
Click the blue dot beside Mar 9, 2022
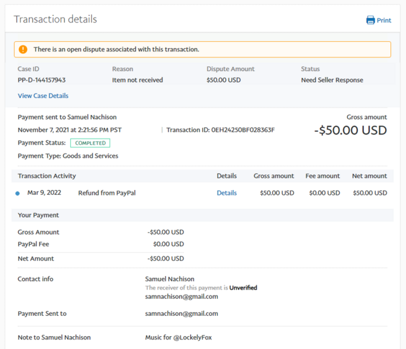point(18,193)
